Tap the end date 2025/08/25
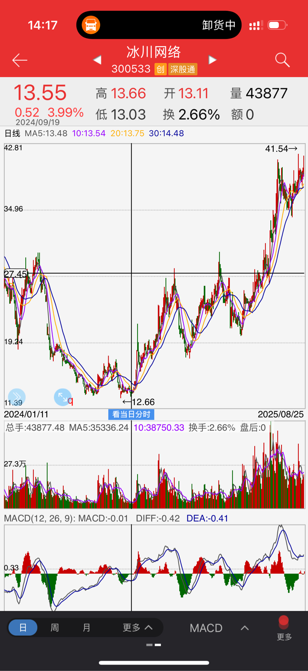 pos(281,414)
